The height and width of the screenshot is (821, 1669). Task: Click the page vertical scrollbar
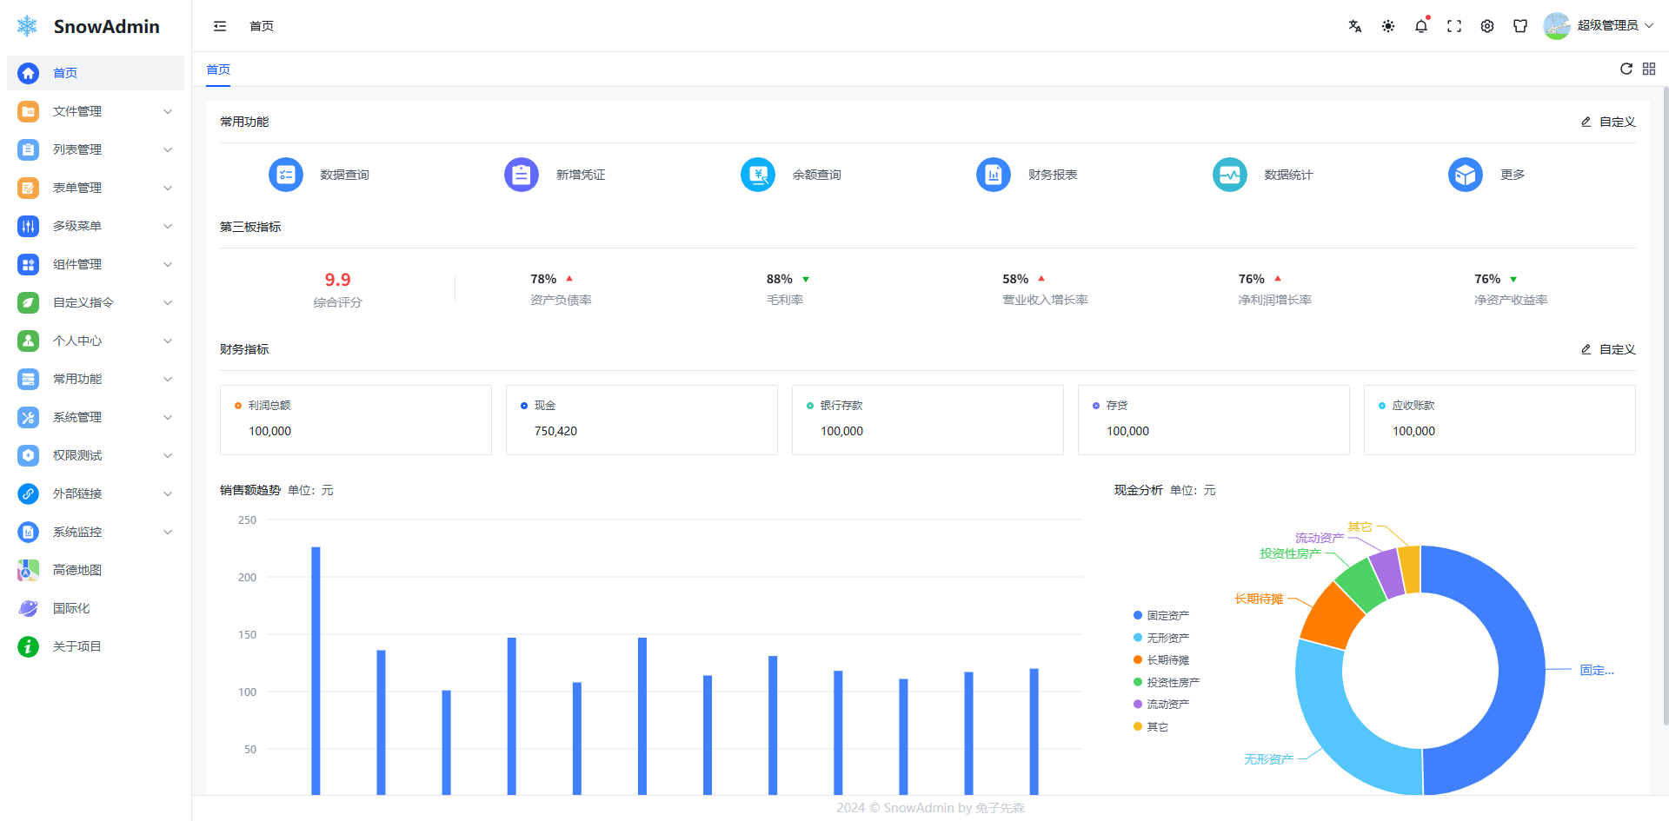[1665, 405]
